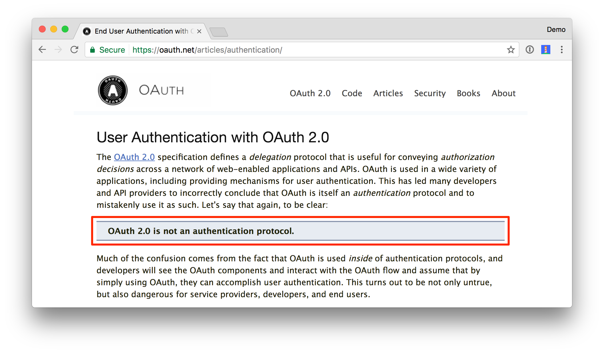Image resolution: width=604 pixels, height=353 pixels.
Task: Select the Security navigation tab
Action: click(x=430, y=93)
